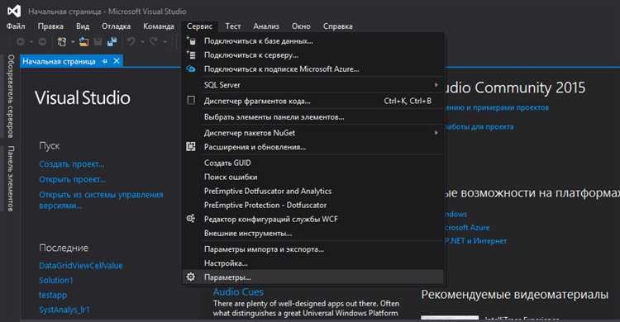Click the Navigate Backward toolbar arrow

21,41
